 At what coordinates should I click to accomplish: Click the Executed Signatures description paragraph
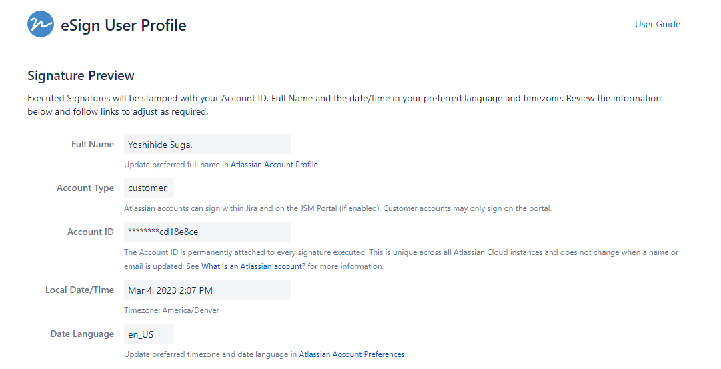tap(343, 105)
